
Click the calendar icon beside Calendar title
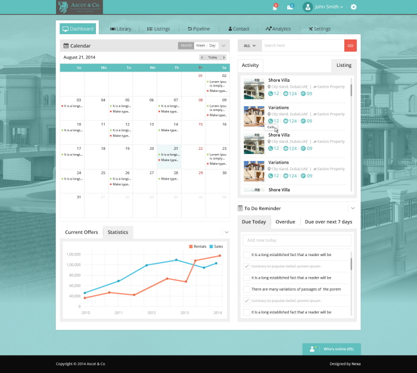66,45
